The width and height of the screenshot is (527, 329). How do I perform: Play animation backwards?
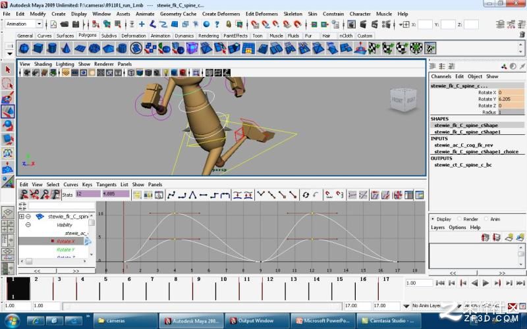[474, 283]
